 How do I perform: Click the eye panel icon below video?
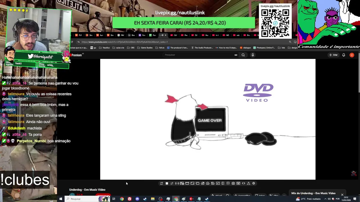click(182, 183)
